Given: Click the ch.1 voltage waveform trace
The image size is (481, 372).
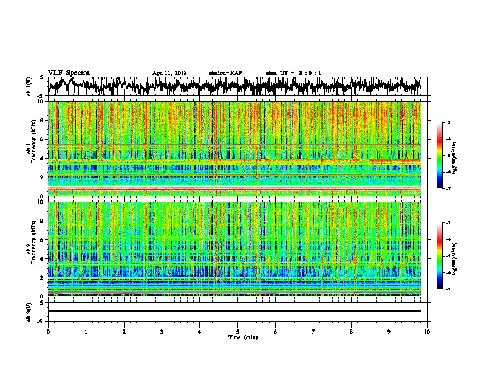Looking at the screenshot, I should (x=234, y=86).
